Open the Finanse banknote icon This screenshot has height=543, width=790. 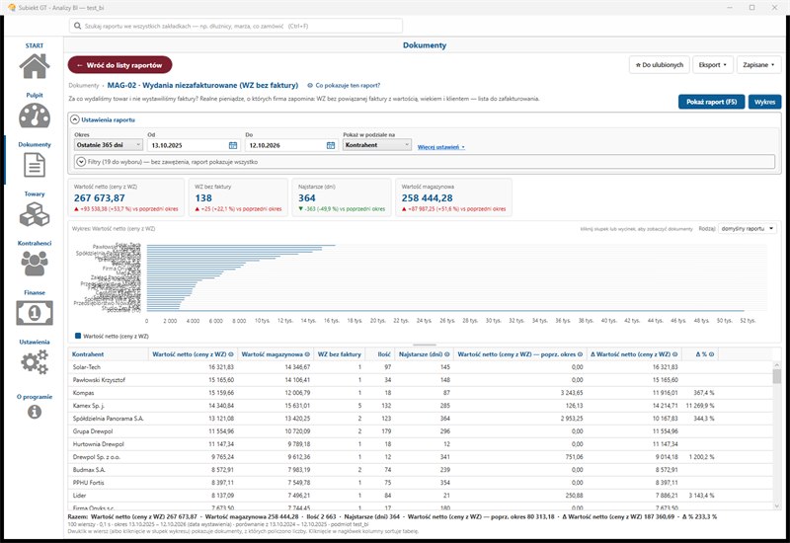(35, 313)
